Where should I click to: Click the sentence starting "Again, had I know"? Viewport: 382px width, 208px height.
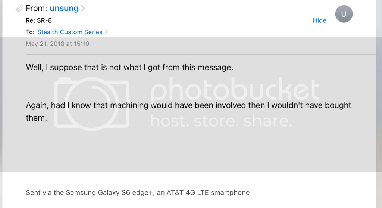(x=188, y=105)
